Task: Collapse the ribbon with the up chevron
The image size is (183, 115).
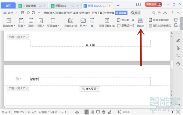Action: pyautogui.click(x=178, y=13)
